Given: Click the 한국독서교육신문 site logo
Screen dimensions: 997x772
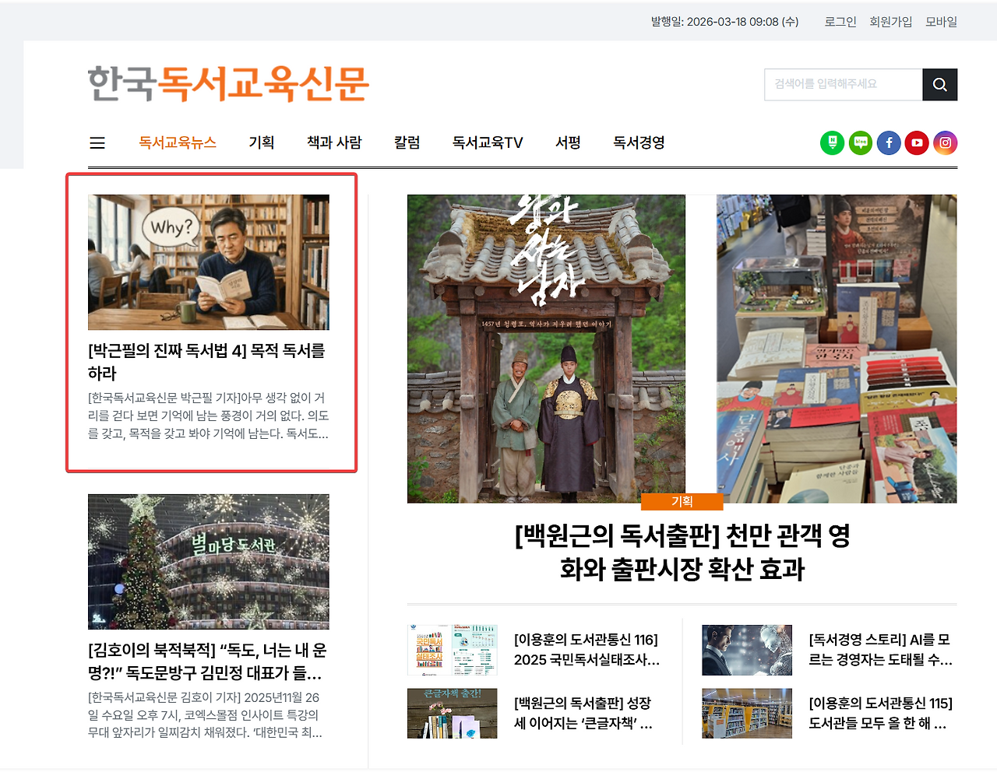Looking at the screenshot, I should pos(228,84).
